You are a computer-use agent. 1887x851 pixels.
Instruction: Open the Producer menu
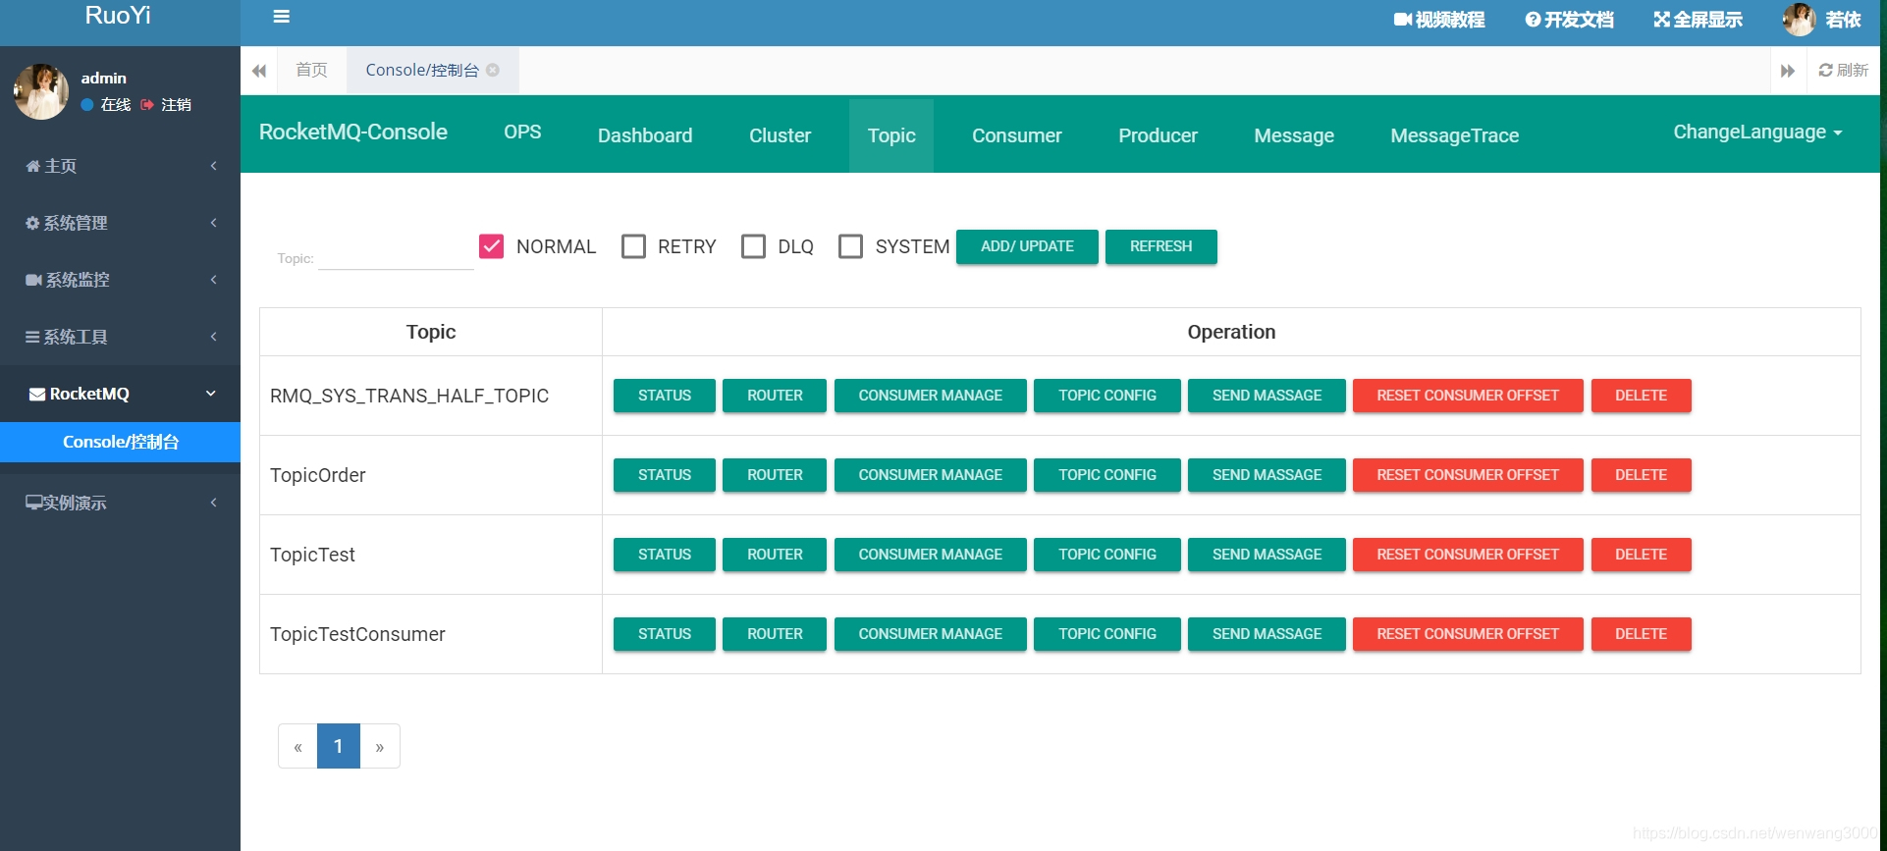pos(1158,135)
